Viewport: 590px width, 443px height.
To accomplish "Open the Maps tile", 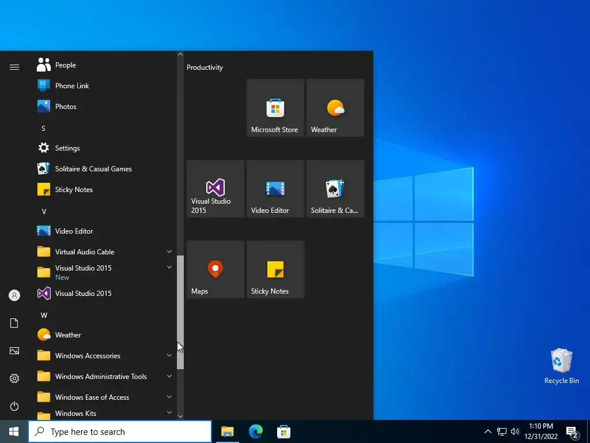I will click(215, 269).
